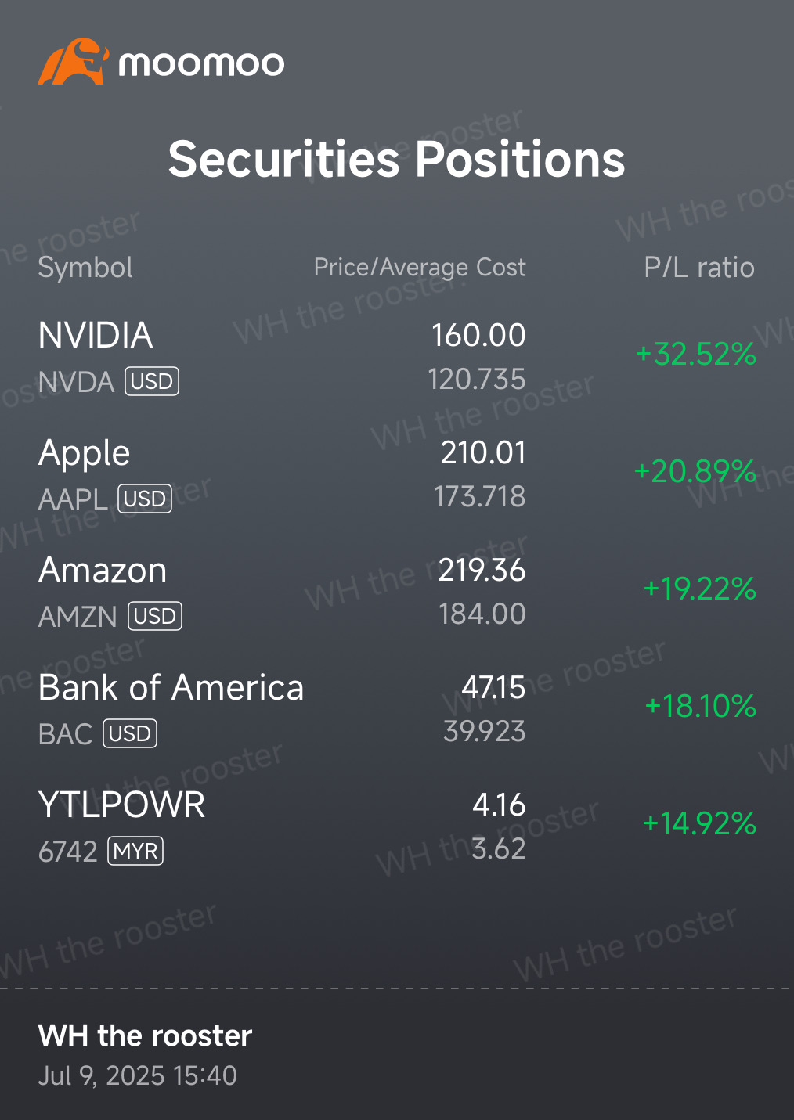
Task: Click the Jul 9, 2025 15:40 timestamp
Action: pos(138,1076)
